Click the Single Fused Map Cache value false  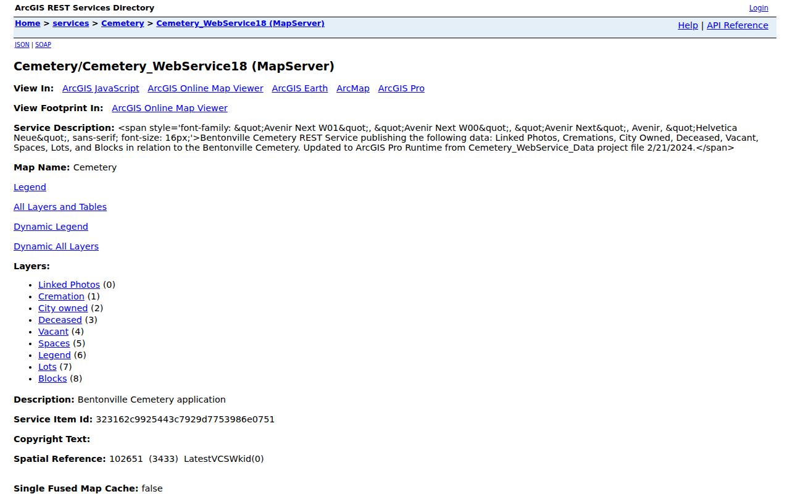pos(152,488)
